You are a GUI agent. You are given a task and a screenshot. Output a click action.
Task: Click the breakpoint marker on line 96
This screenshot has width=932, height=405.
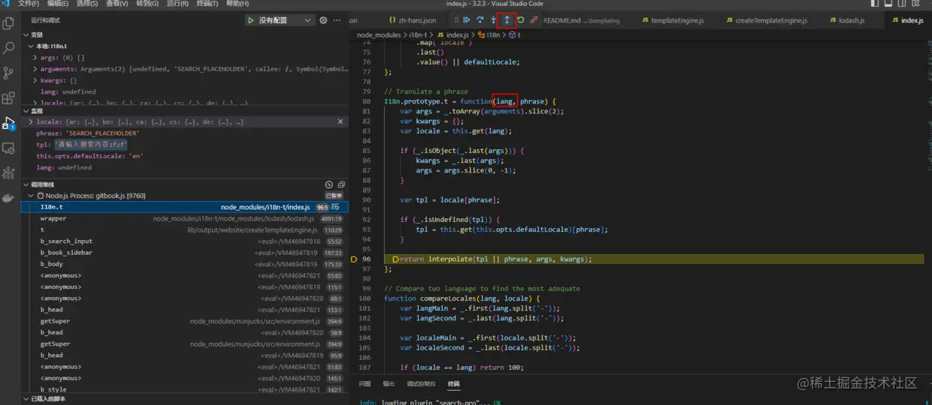[x=356, y=259]
